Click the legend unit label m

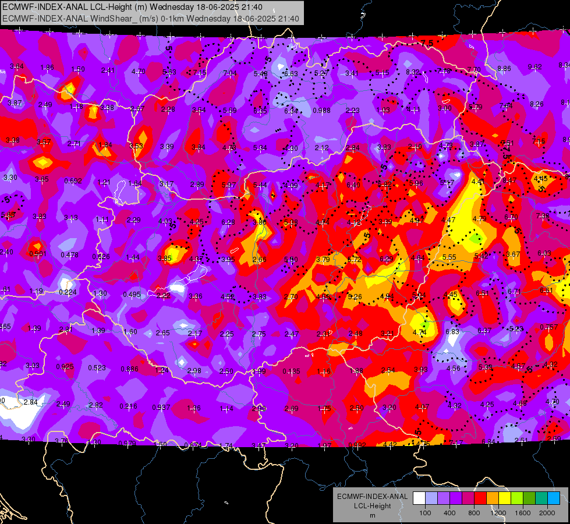[372, 515]
